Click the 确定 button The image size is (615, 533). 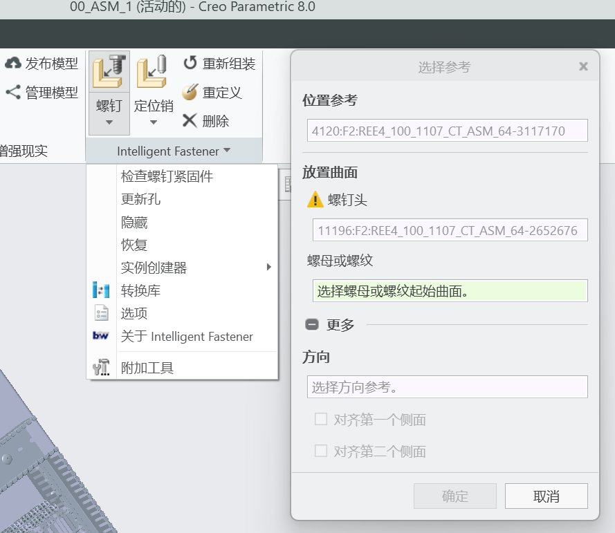[455, 496]
